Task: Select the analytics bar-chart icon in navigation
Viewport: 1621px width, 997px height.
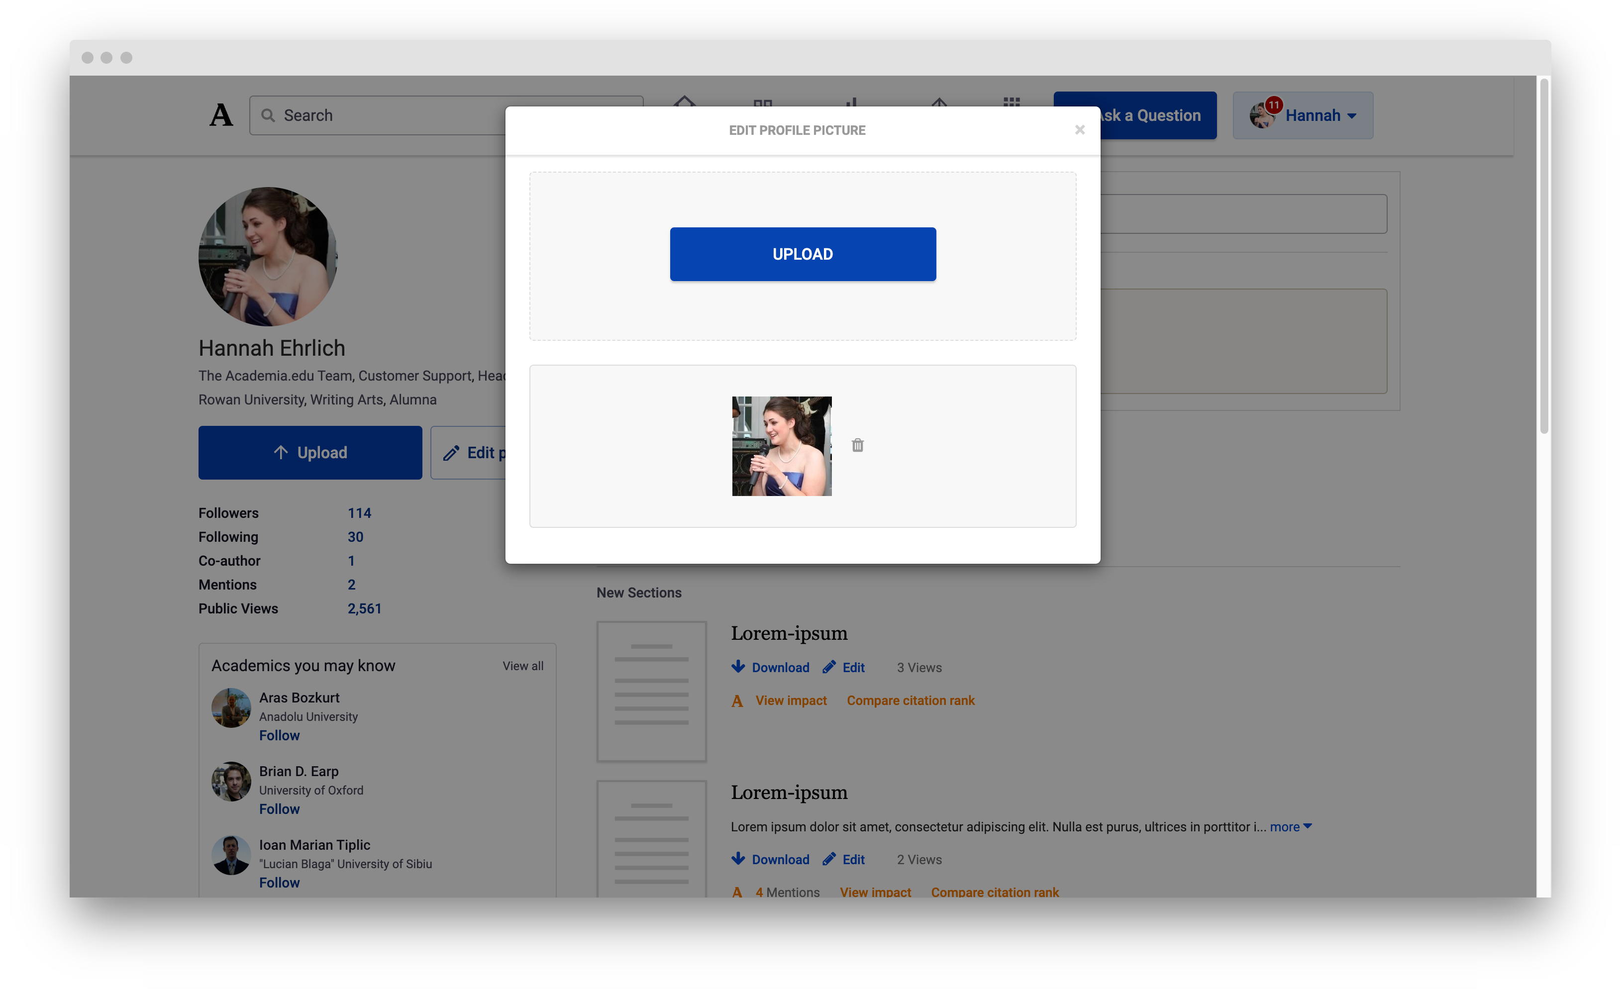Action: tap(853, 109)
